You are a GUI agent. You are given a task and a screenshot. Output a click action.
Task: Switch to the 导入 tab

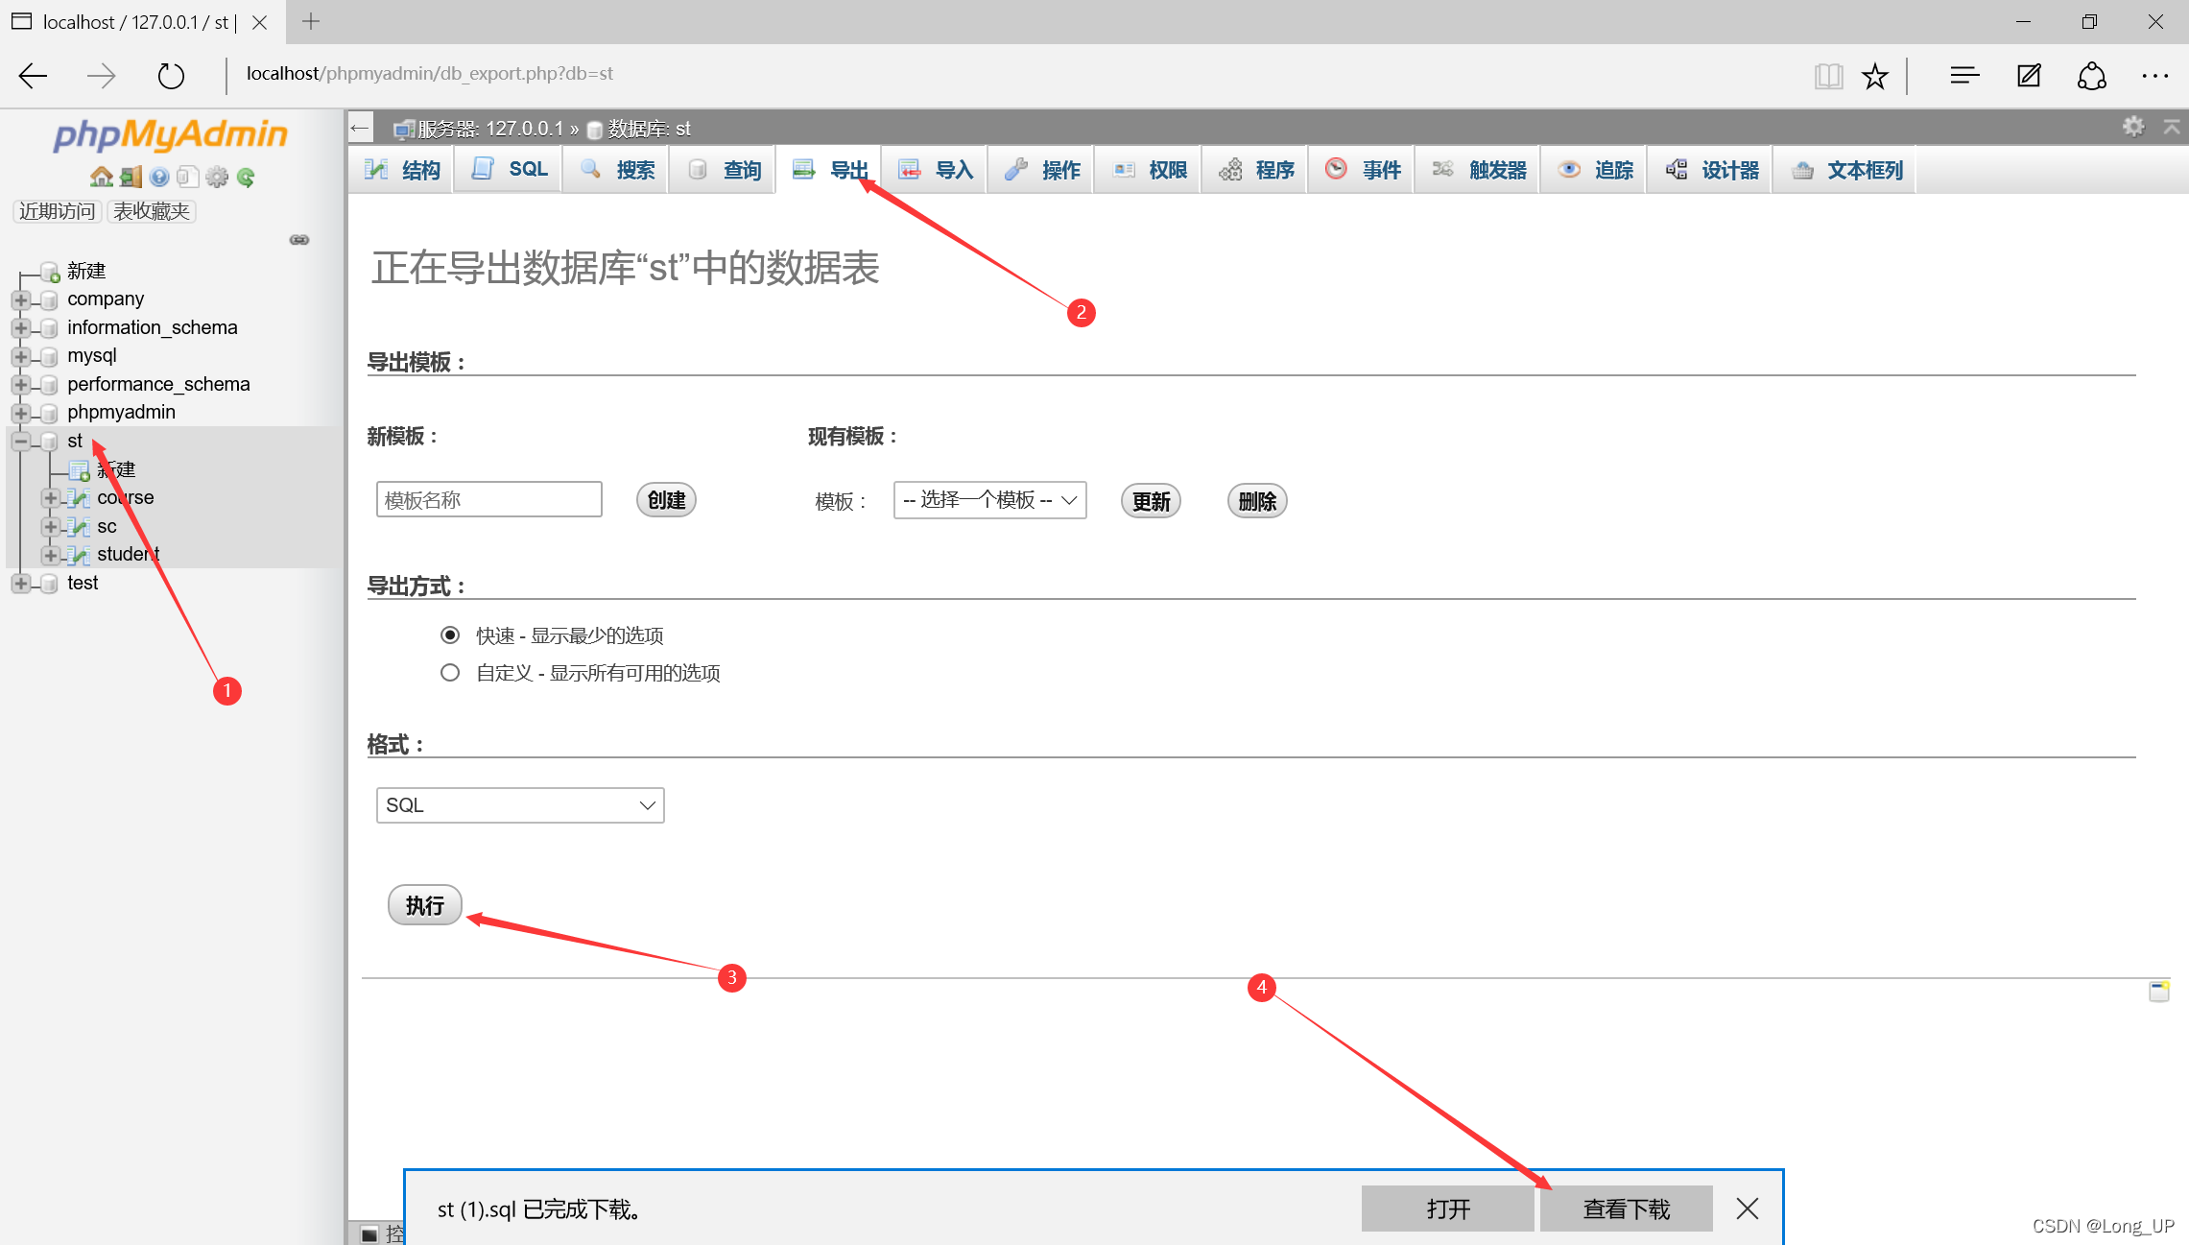pyautogui.click(x=935, y=170)
